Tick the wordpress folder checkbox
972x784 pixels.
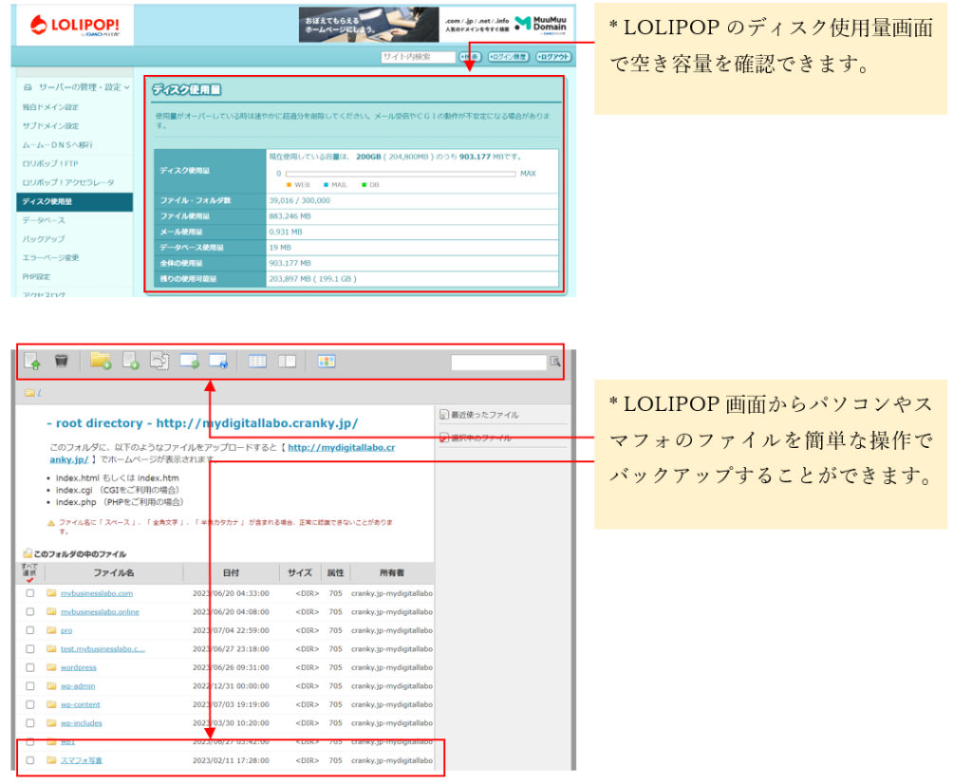[x=30, y=667]
